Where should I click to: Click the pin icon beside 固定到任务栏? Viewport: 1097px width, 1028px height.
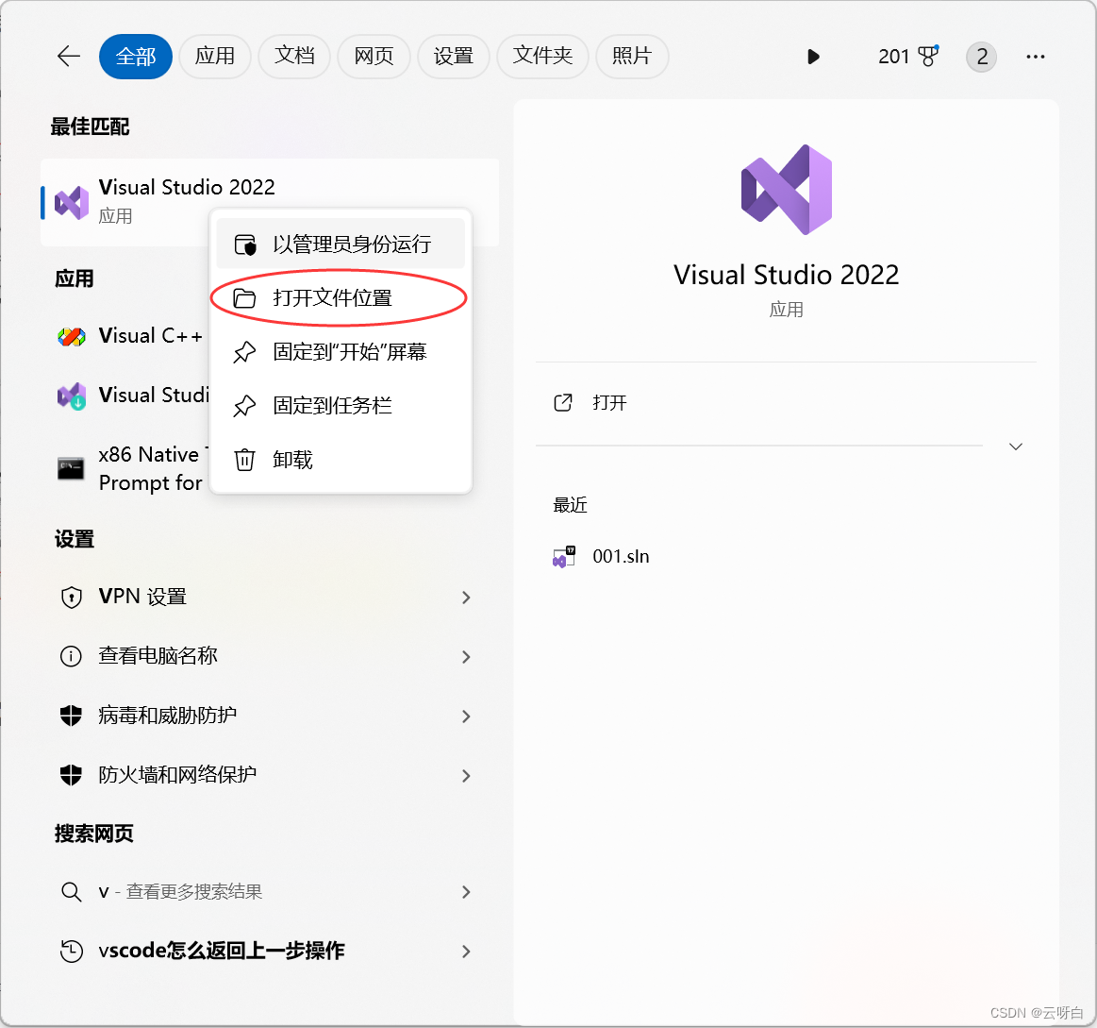(244, 406)
